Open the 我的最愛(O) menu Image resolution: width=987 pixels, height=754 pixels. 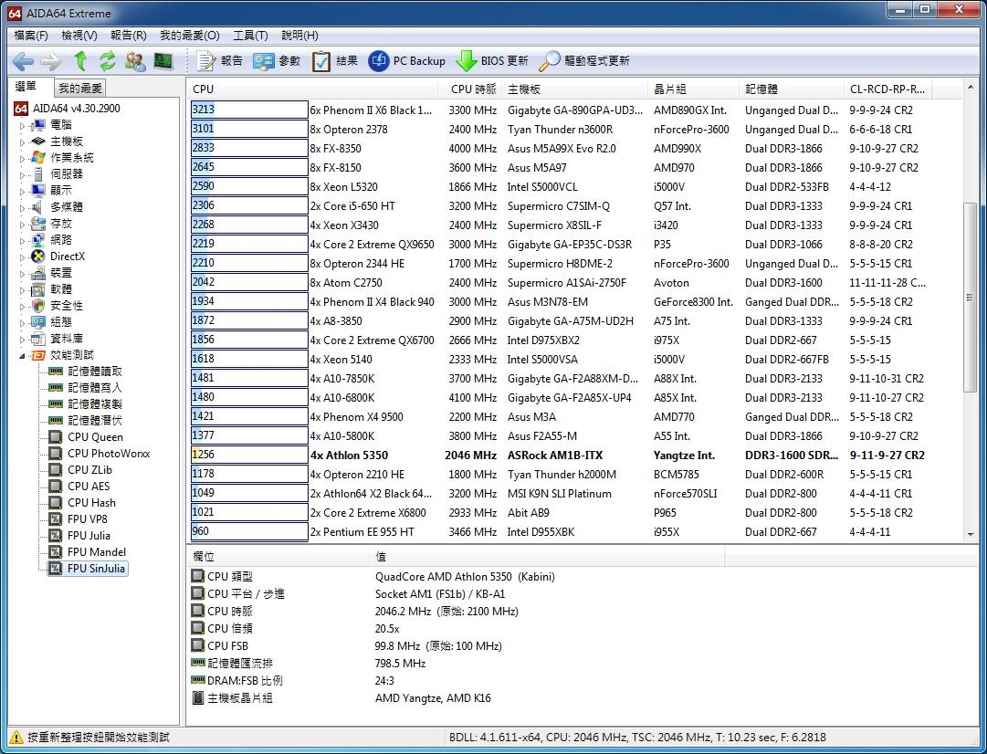190,36
